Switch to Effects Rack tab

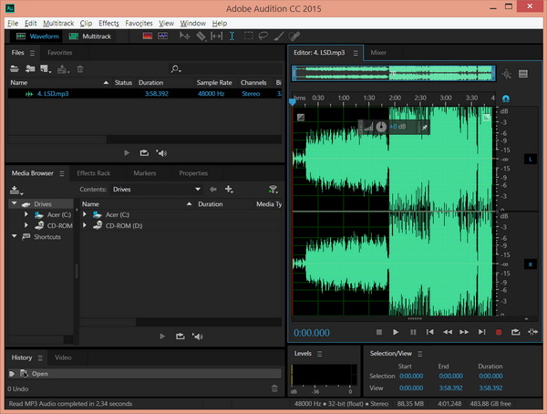tap(94, 173)
